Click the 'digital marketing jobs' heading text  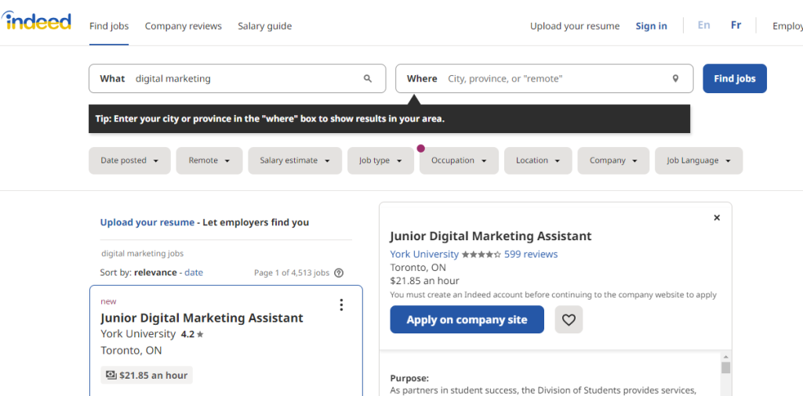143,254
